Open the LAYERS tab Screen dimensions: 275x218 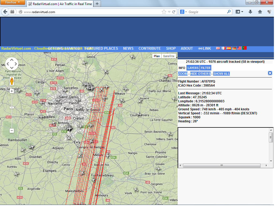point(193,68)
